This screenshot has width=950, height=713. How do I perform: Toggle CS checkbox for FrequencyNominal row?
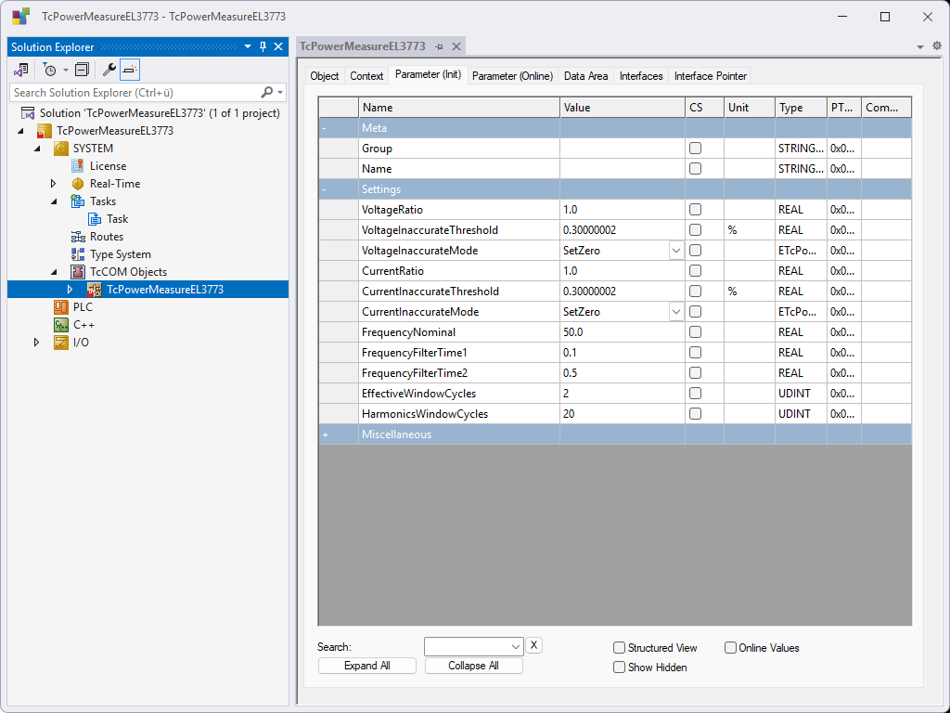(x=695, y=331)
